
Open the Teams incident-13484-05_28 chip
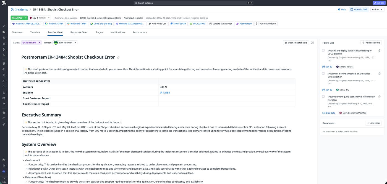[27, 24]
